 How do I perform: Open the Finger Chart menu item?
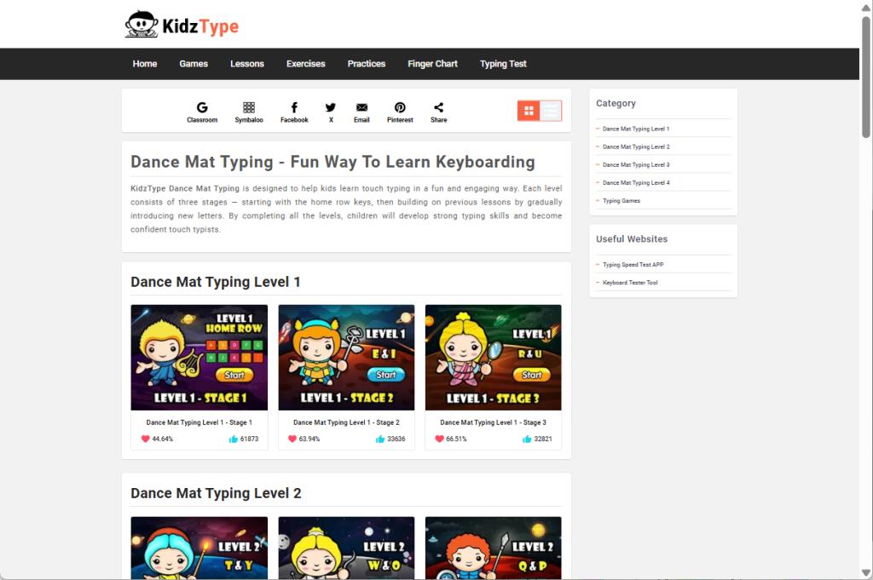[x=432, y=64]
